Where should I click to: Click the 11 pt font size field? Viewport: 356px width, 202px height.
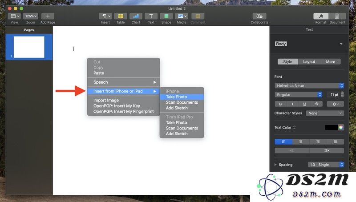pos(333,95)
